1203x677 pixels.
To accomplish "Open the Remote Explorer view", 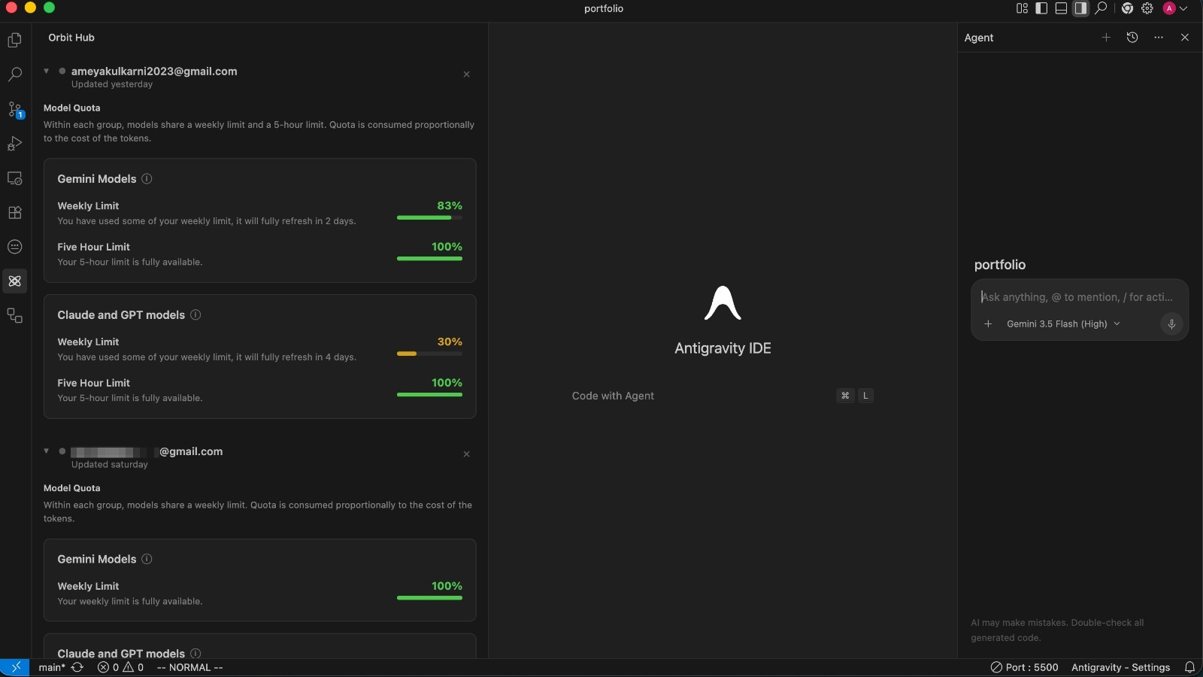I will point(14,178).
